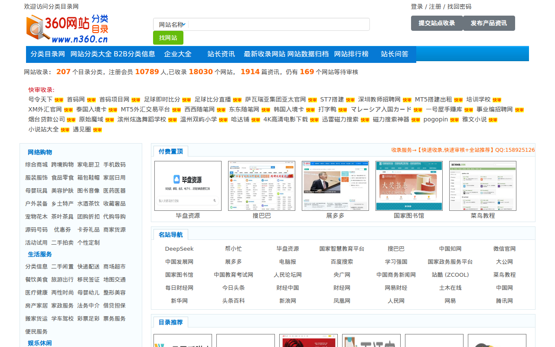This screenshot has height=347, width=555.
Task: Click the 快审 badge next to 号令天下
Action: point(59,100)
